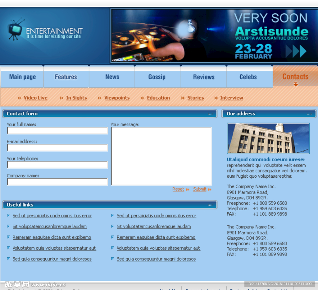318x290 pixels.
Task: Click bullet icon beside left-column Remeram eaquitae link
Action: [x=8, y=237]
